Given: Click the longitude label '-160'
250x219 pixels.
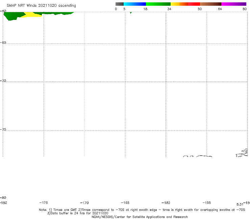Looking at the screenshot, I should tap(166, 203).
